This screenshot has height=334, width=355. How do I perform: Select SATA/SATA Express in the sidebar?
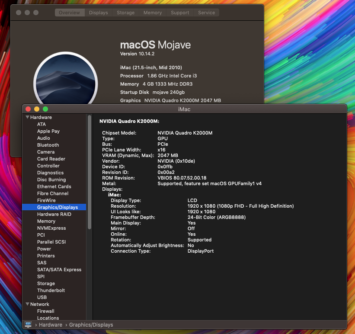[59, 270]
